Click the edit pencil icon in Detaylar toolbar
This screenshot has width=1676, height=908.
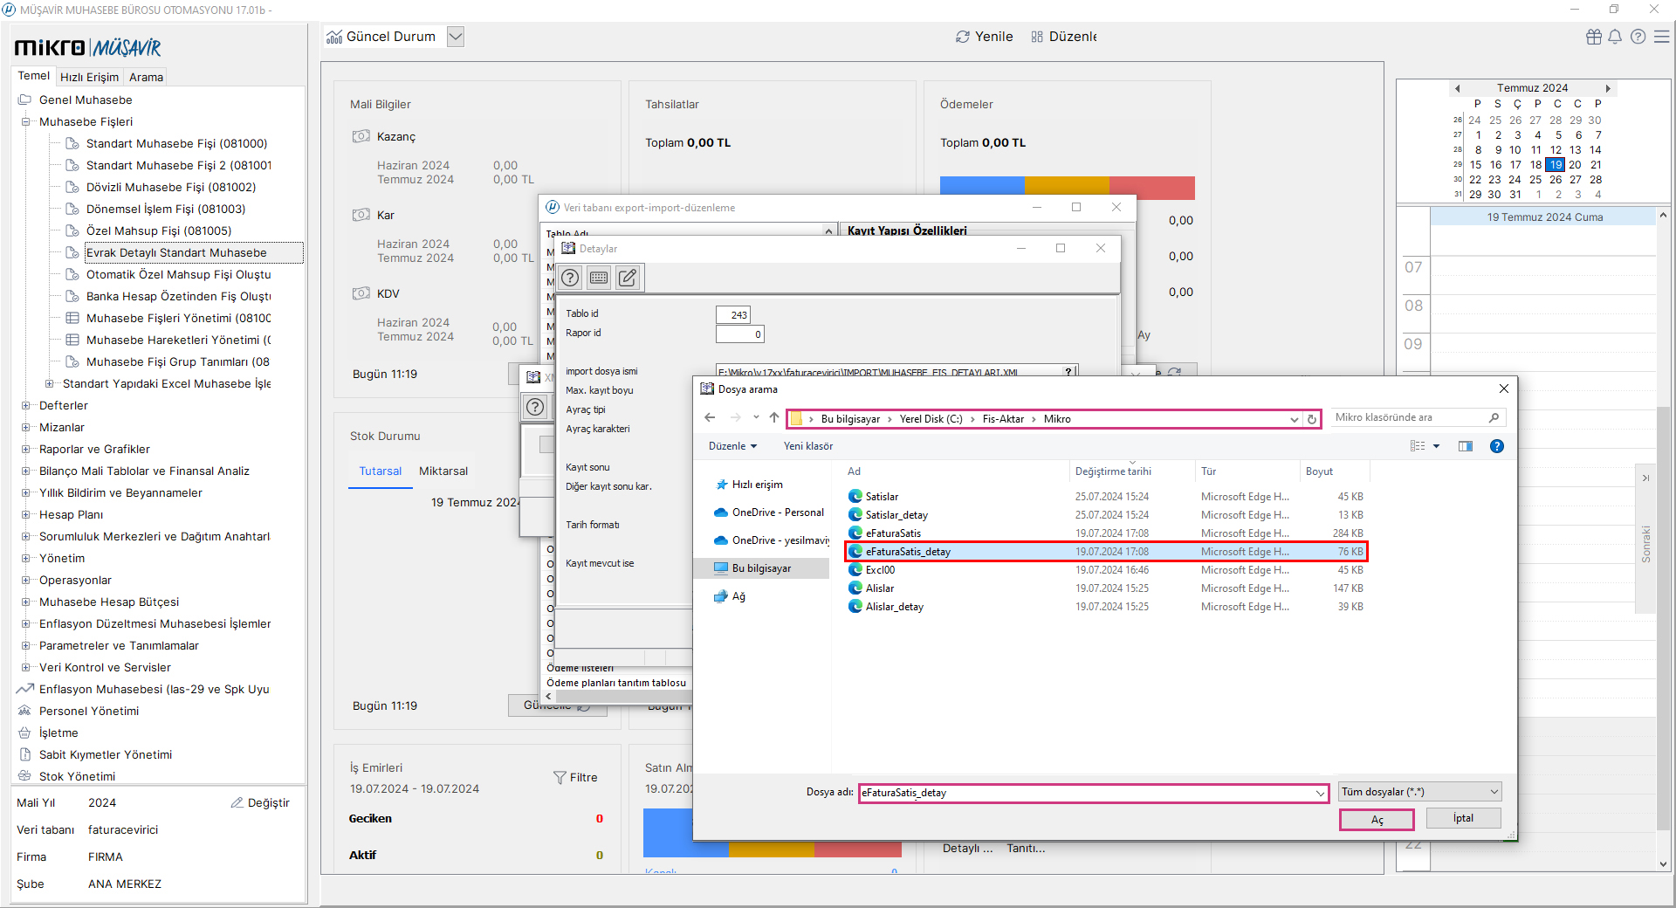click(x=628, y=278)
